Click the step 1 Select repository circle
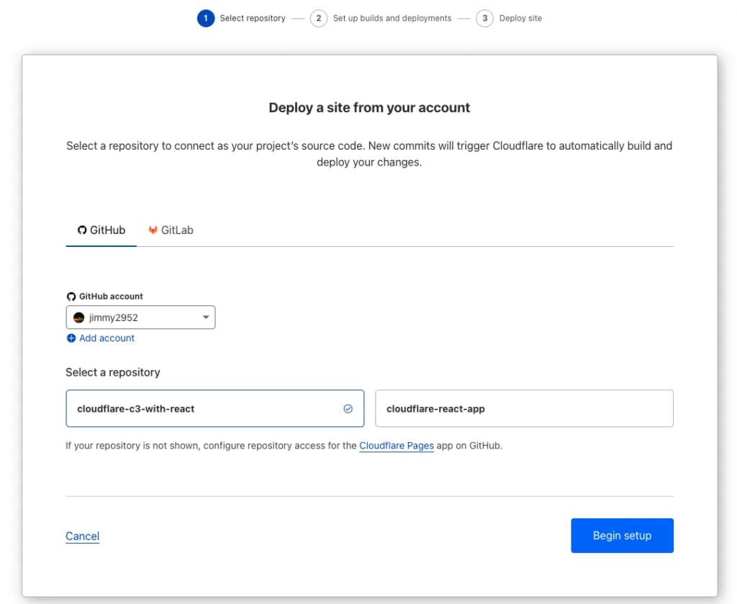The width and height of the screenshot is (737, 604). [x=206, y=18]
